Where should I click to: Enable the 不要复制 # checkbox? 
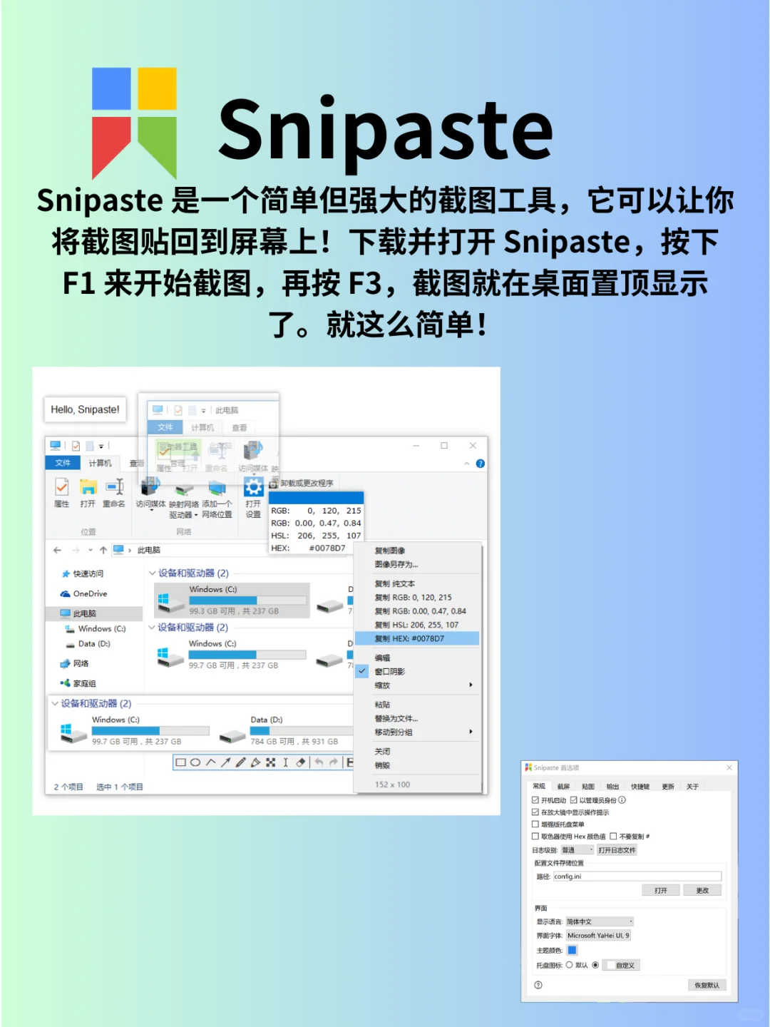613,837
